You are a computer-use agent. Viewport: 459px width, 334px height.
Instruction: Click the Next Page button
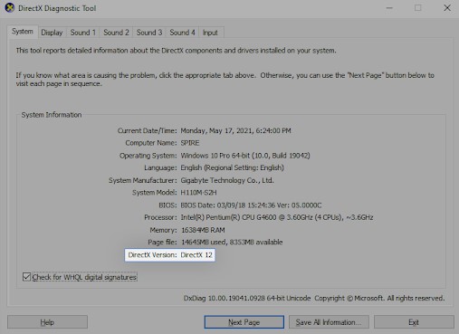tap(244, 322)
